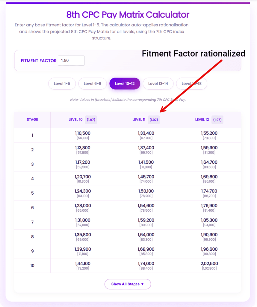Click the 1.97 badge beside Level 11
Image resolution: width=257 pixels, height=307 pixels.
(154, 120)
